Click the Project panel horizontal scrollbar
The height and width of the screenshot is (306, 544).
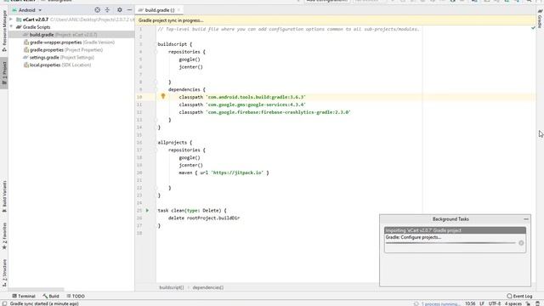pyautogui.click(x=36, y=289)
